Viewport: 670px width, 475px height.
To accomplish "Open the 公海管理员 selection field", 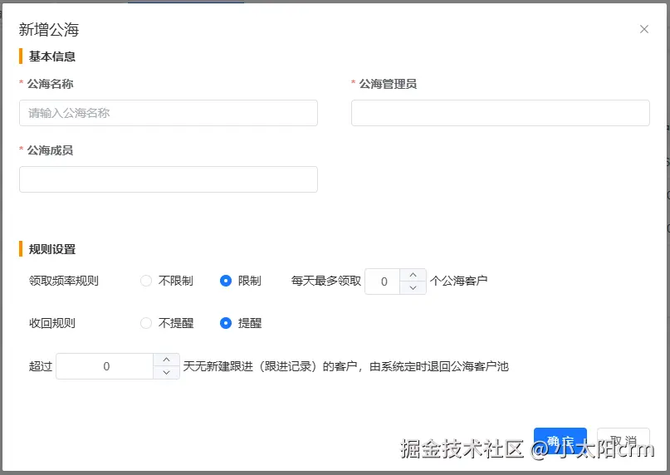I will [501, 113].
